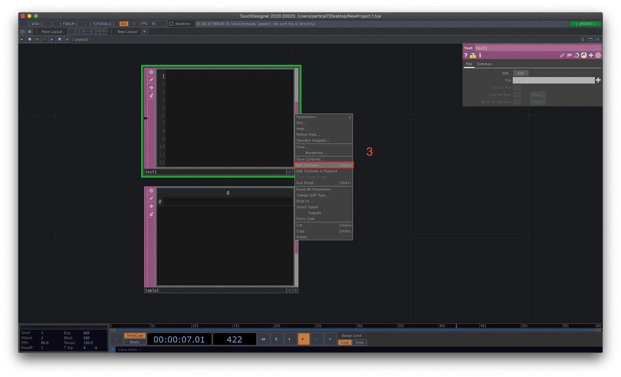
Task: Click the pause button in the timeline
Action: pos(276,339)
